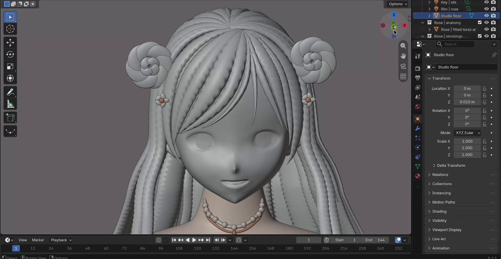Click the pan hand navigation icon
The width and height of the screenshot is (501, 259).
coord(403,56)
